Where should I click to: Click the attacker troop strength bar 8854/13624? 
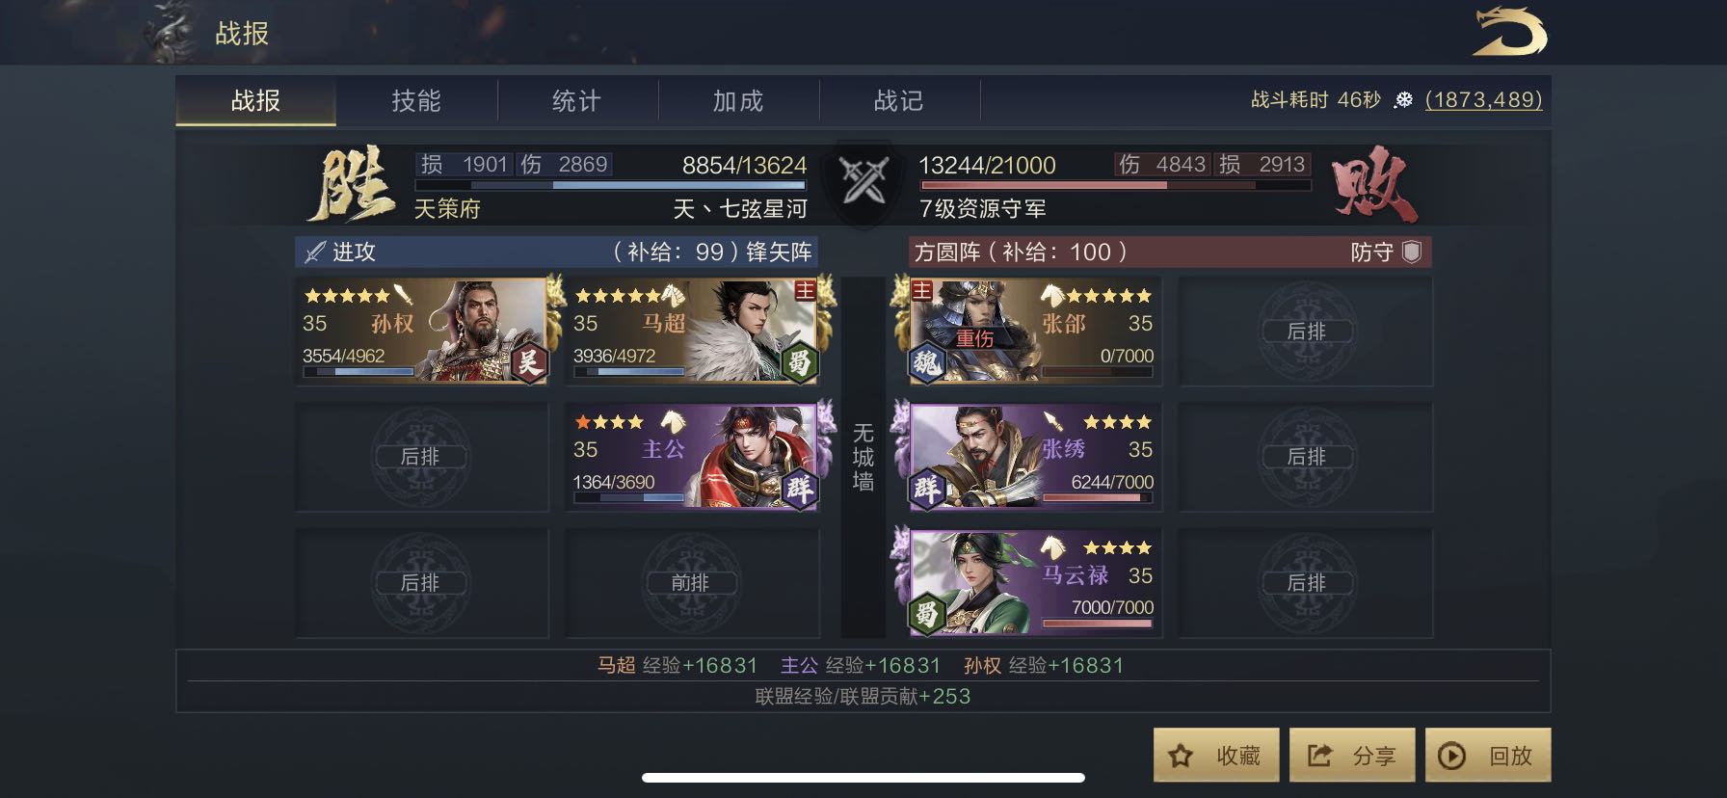[610, 184]
